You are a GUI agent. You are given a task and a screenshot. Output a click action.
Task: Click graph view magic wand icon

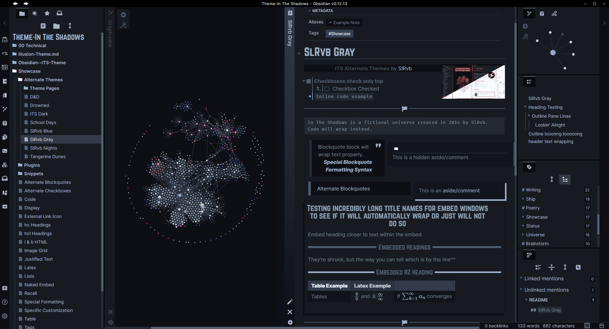coord(123,25)
